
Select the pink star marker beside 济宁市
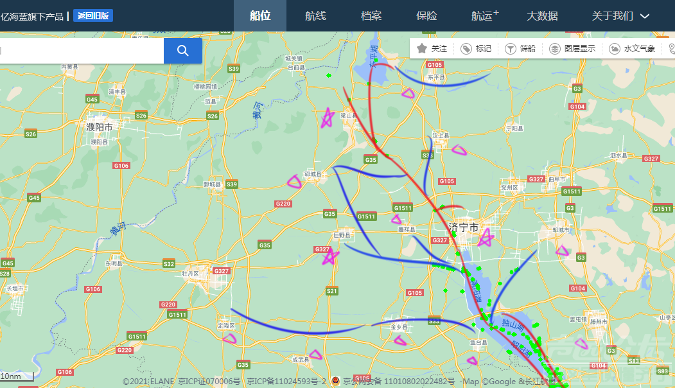[486, 239]
